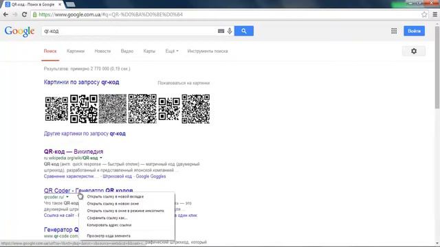This screenshot has height=247, width=440.
Task: Click scrollbar down arrow
Action: tap(437, 244)
